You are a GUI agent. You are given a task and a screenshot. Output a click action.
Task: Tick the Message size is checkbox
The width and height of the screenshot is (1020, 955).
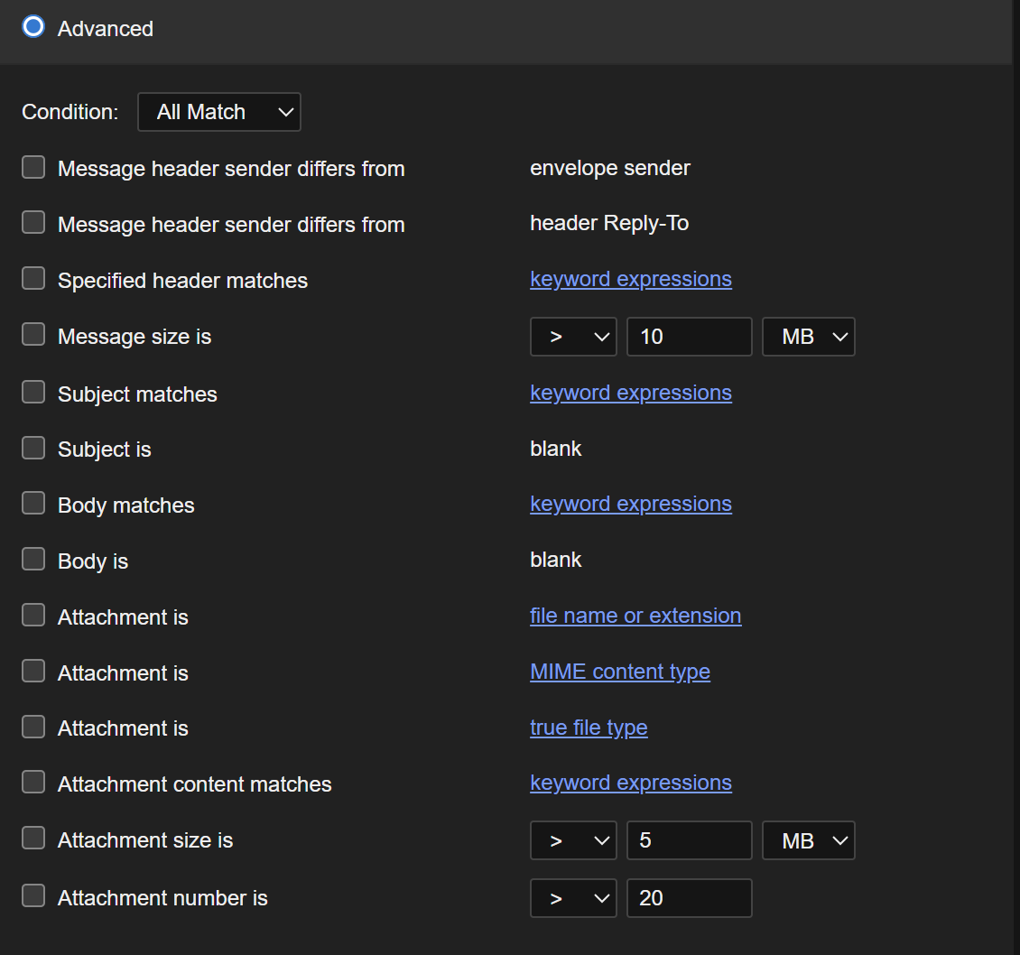(x=33, y=336)
